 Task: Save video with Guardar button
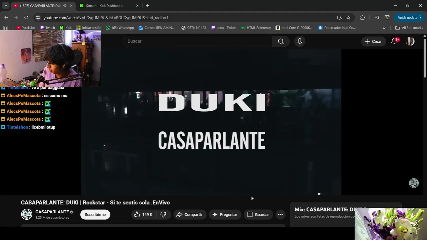258,215
